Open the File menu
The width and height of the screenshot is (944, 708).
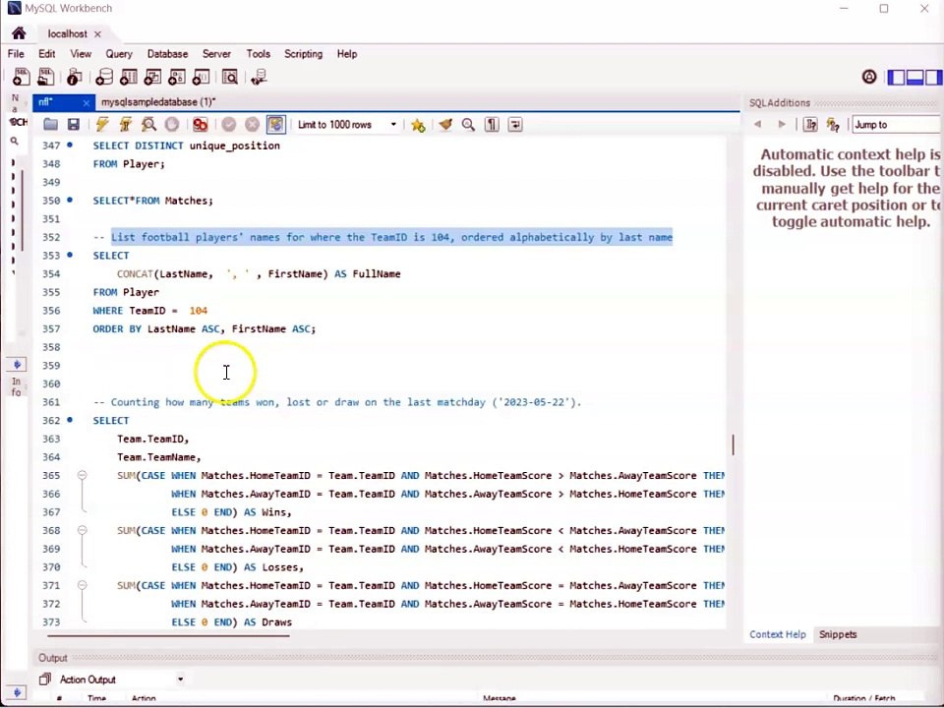point(16,53)
